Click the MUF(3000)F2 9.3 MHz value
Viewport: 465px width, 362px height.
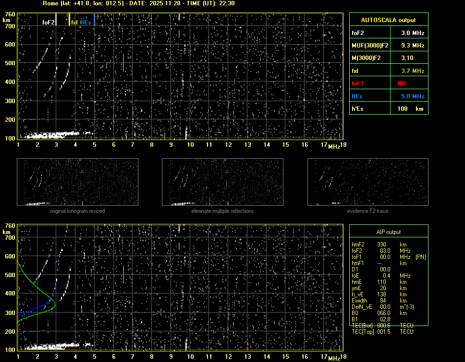[x=413, y=46]
